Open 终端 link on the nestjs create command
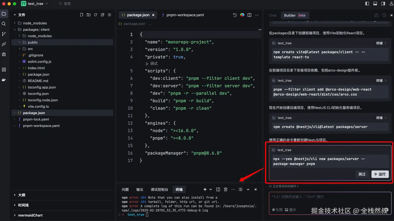This screenshot has height=221, width=394. 381,118
